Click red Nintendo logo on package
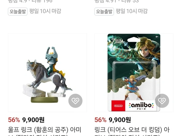 [118, 106]
